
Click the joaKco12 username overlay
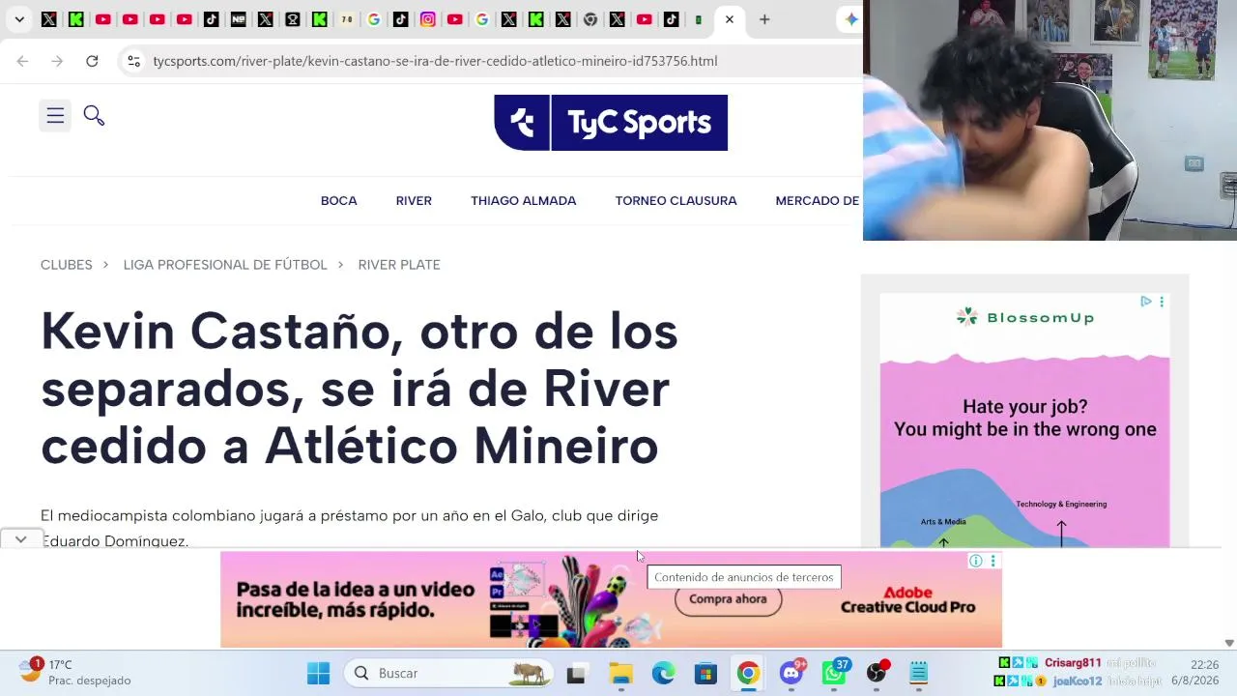click(1077, 681)
